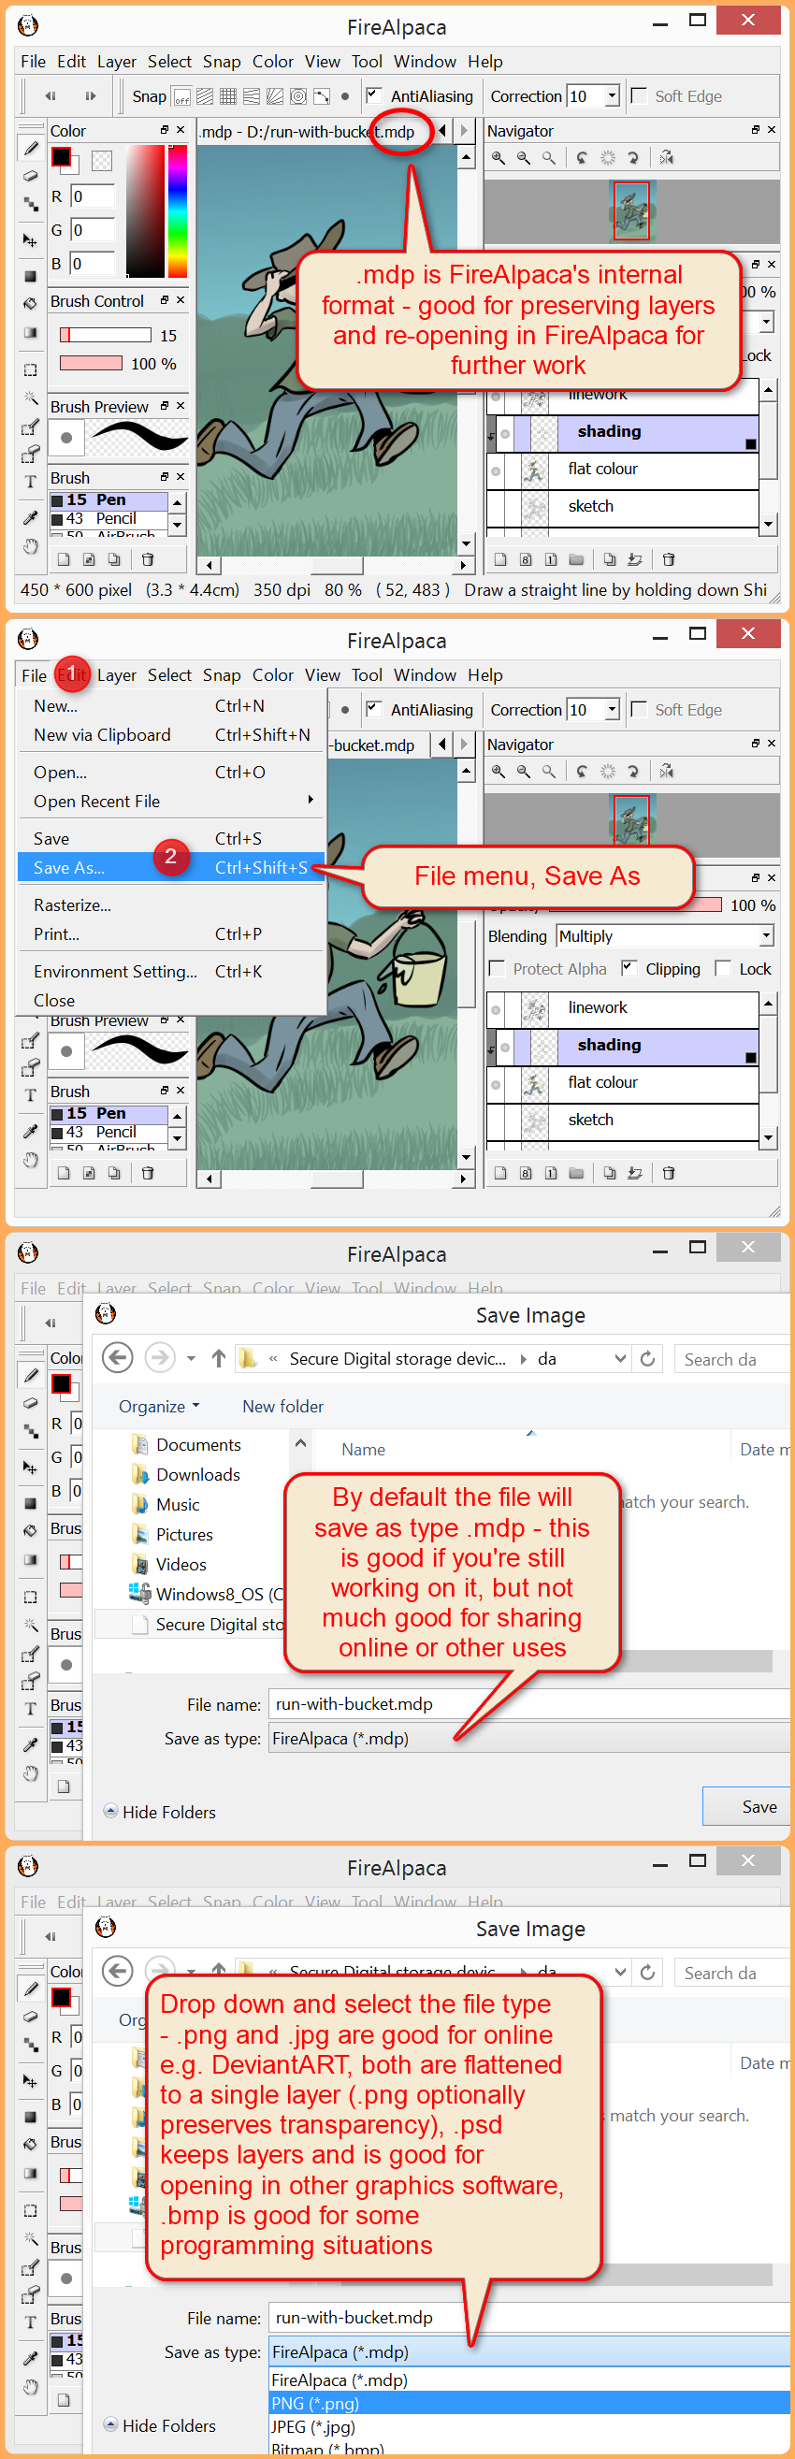Click the File name field in third window

(530, 1704)
